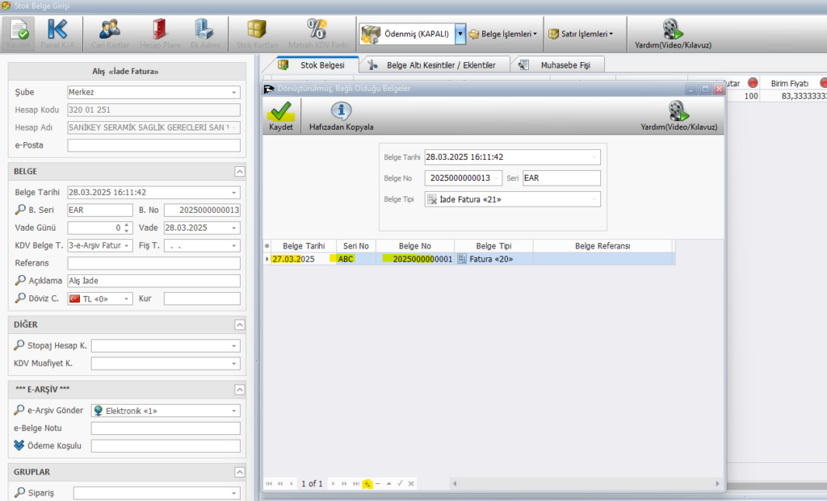Click Hafızadan Kopyala info icon

point(341,111)
